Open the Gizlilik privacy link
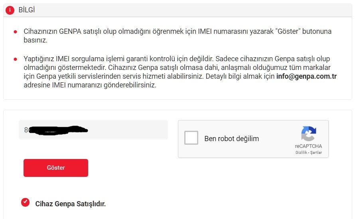This screenshot has height=219, width=355. click(301, 153)
